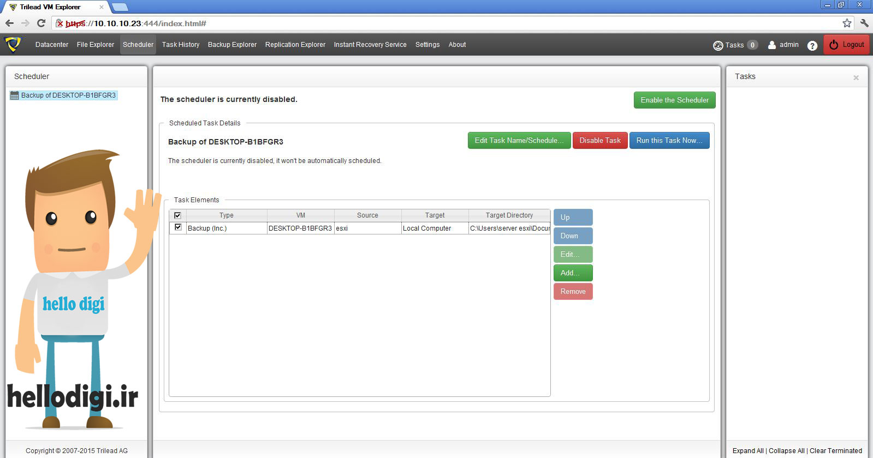Image resolution: width=873 pixels, height=458 pixels.
Task: Enable the Scheduler
Action: [675, 100]
